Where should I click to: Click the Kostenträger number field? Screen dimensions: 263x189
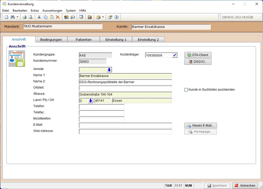click(159, 55)
